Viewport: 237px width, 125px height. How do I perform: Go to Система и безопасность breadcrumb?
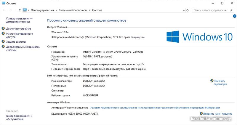pyautogui.click(x=73, y=10)
